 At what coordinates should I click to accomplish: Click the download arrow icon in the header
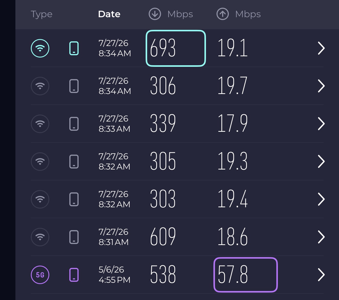155,14
